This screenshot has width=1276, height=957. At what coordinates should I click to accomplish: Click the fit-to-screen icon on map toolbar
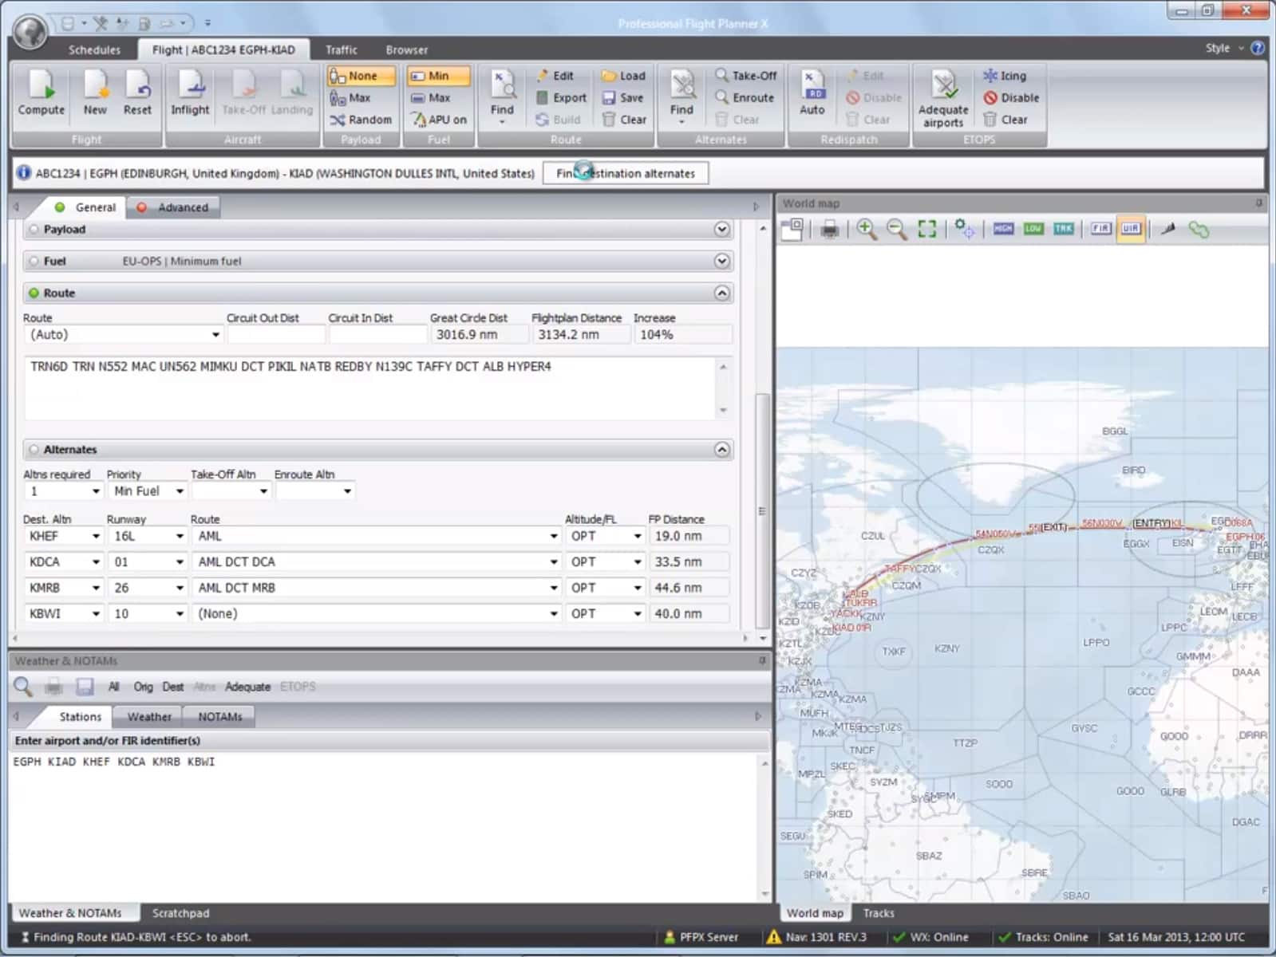tap(926, 230)
